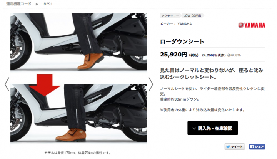
Task: Click the model caption under the images
Action: (78, 152)
